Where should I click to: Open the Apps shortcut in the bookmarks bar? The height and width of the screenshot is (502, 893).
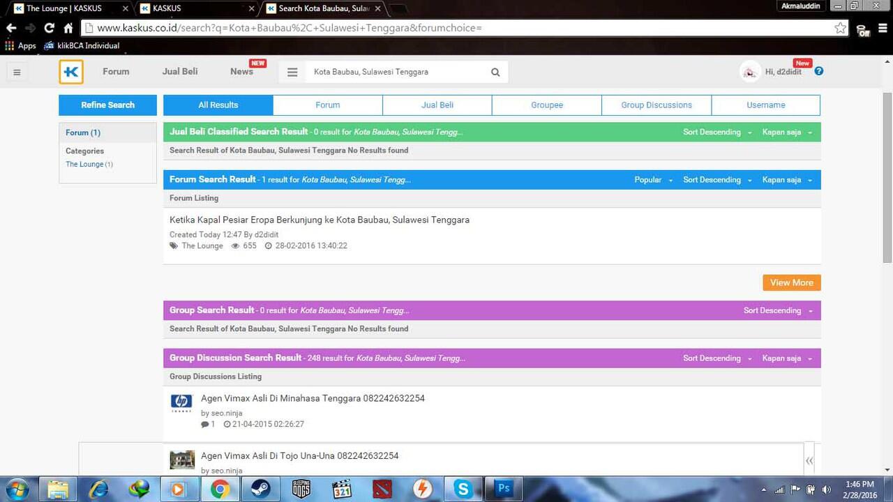coord(21,46)
